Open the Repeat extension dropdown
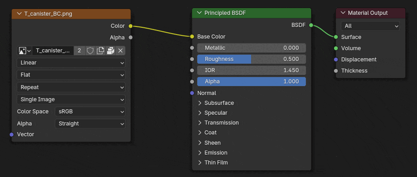The height and width of the screenshot is (177, 417). coord(71,87)
